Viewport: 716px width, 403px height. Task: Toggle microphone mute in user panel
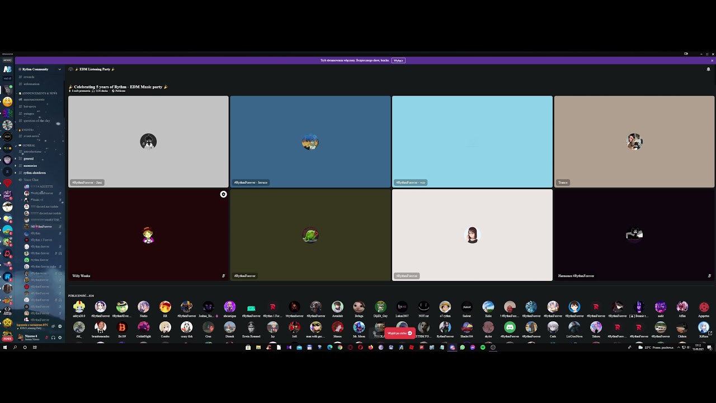[x=47, y=338]
